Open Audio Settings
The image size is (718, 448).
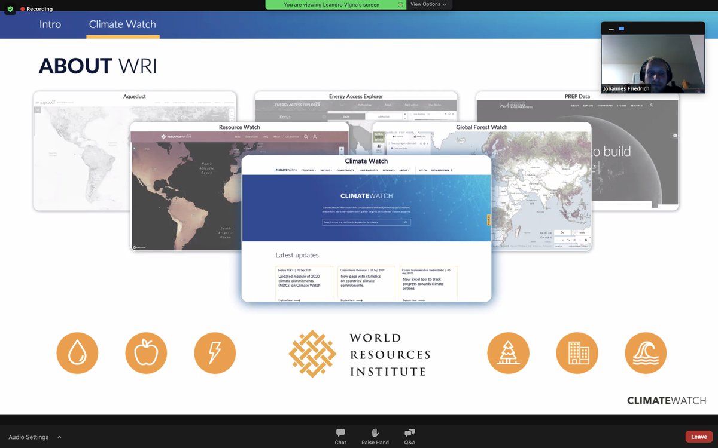pyautogui.click(x=28, y=437)
